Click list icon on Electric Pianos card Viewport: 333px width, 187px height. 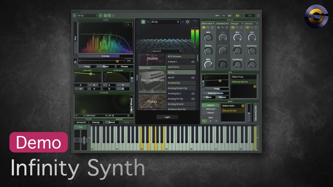pos(144,91)
